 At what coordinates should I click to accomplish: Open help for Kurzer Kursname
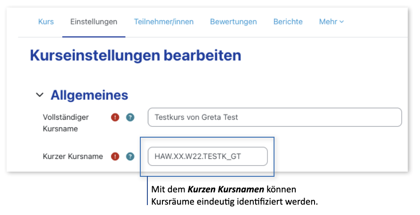tap(130, 157)
